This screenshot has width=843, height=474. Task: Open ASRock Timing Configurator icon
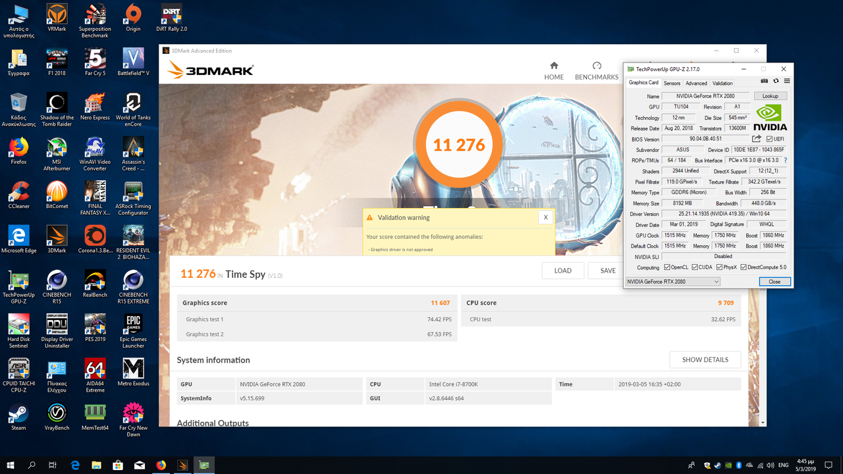point(133,197)
